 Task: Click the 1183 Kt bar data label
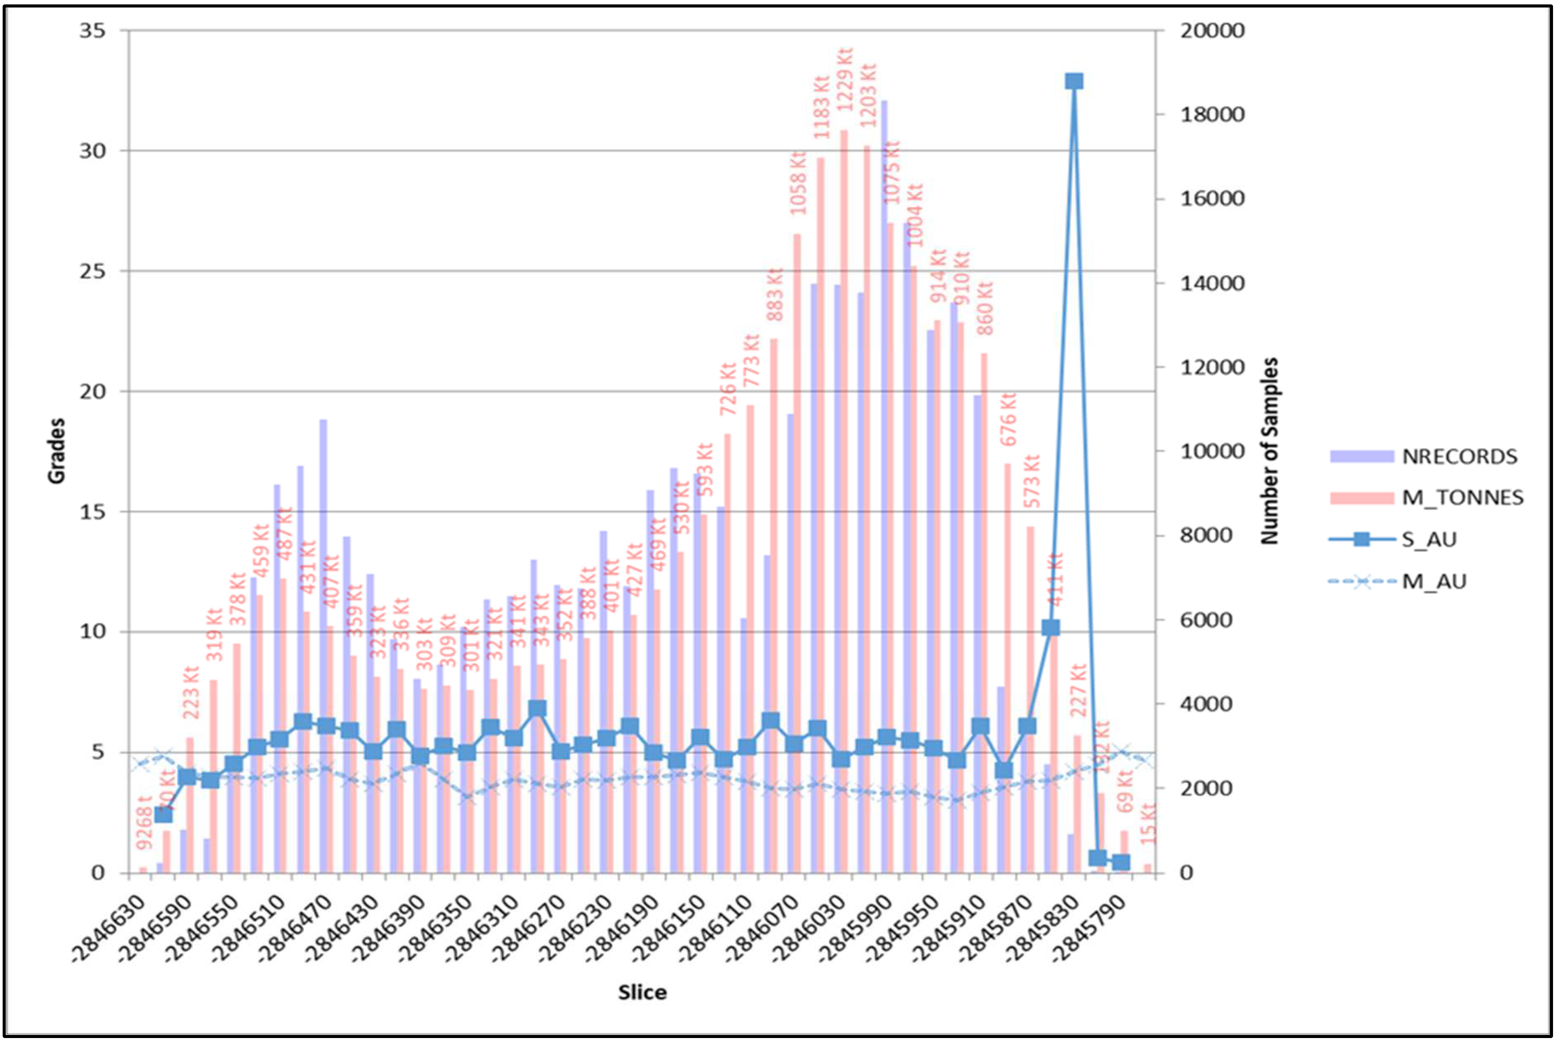(x=821, y=106)
